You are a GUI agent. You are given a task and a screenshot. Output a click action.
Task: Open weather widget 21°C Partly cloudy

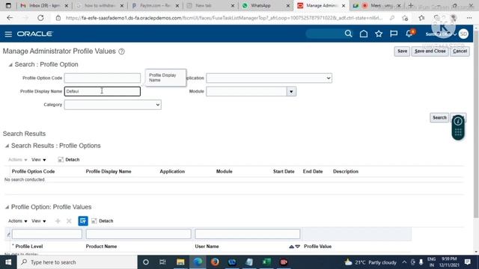[x=370, y=262]
